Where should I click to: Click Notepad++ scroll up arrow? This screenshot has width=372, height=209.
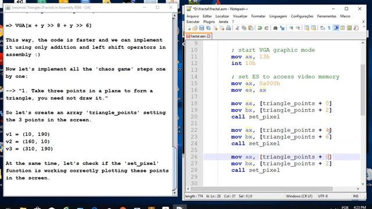pos(363,43)
